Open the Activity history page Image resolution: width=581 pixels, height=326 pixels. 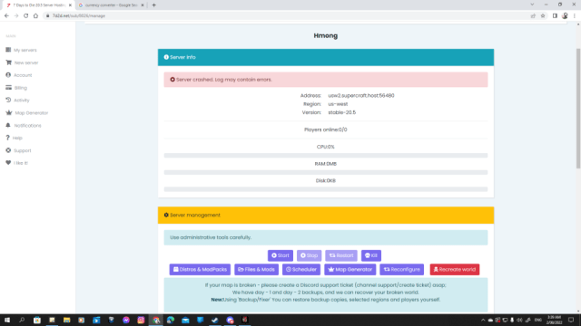click(17, 101)
